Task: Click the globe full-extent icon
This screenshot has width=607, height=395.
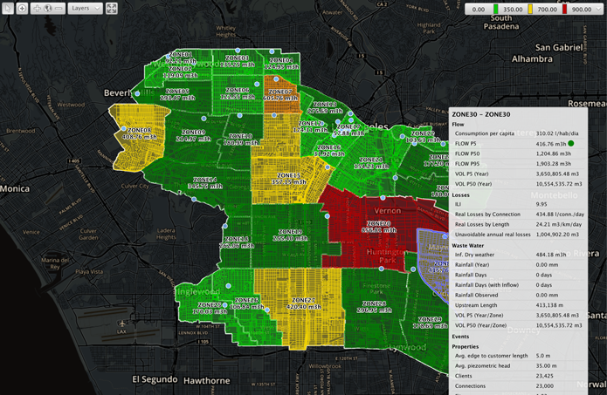Action: tap(48, 8)
